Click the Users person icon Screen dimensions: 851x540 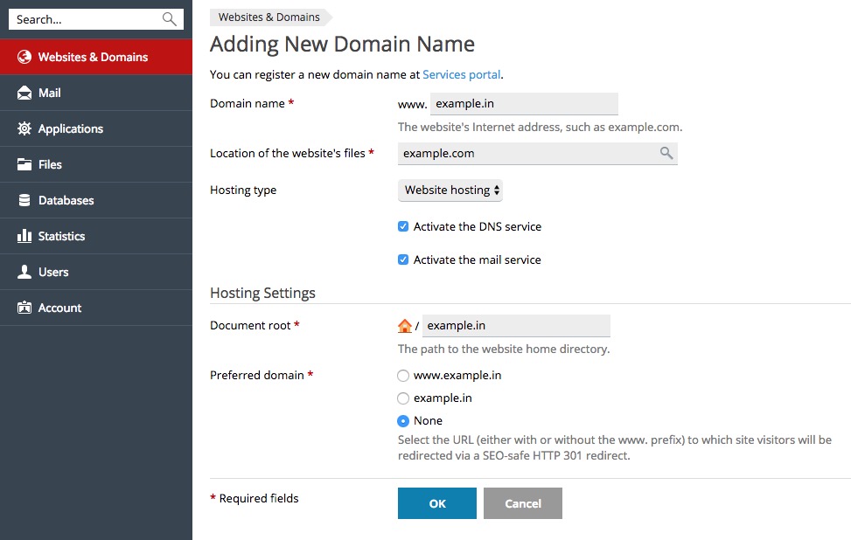point(24,272)
